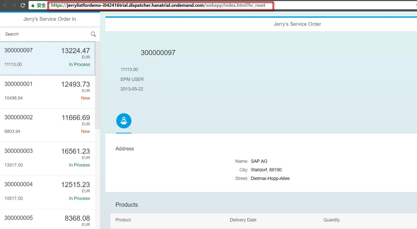Click the Delivery Date column header
This screenshot has height=229, width=417.
click(x=243, y=220)
